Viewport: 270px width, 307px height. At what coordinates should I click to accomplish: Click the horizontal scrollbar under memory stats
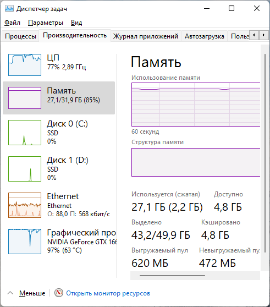[172, 276]
